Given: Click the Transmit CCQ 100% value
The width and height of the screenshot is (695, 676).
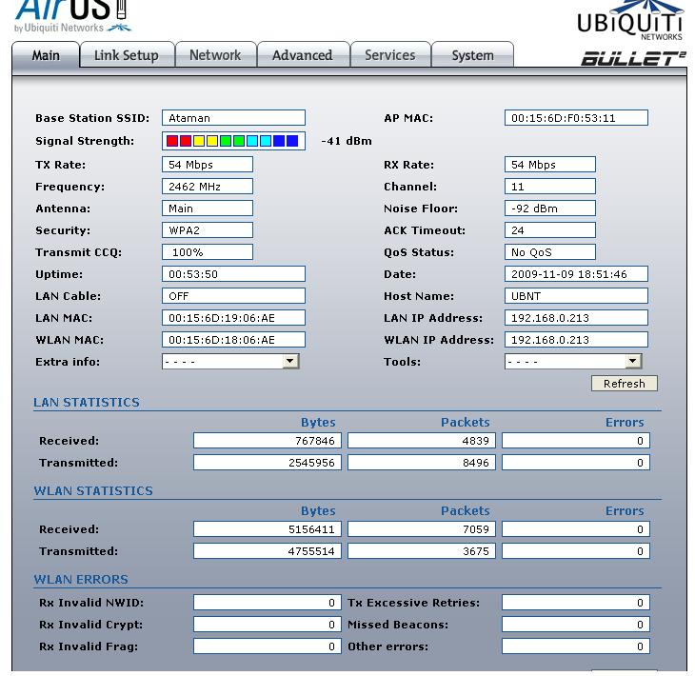Looking at the screenshot, I should [x=208, y=252].
